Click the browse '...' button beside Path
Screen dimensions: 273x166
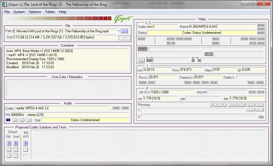(x=124, y=31)
